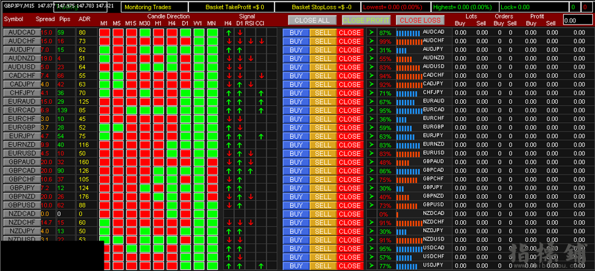Click the 0.00 input field top right
The height and width of the screenshot is (271, 595).
[x=578, y=20]
